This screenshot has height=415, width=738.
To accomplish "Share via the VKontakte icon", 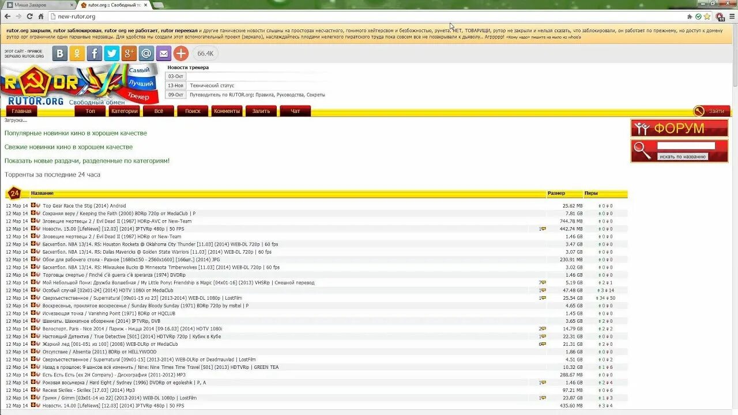I will 60,54.
